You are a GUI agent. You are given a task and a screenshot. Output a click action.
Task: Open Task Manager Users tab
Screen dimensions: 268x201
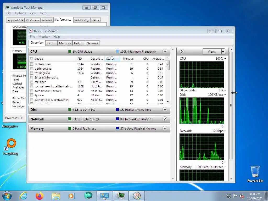coord(95,20)
